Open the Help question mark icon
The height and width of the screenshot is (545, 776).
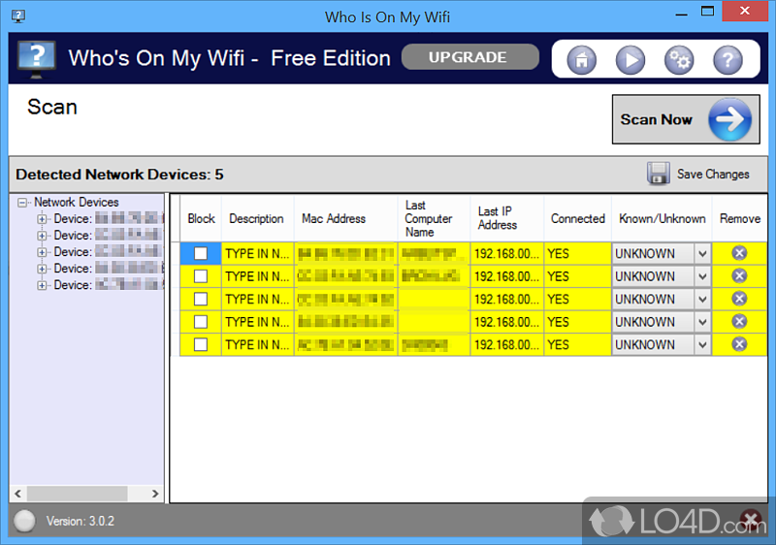click(x=727, y=60)
